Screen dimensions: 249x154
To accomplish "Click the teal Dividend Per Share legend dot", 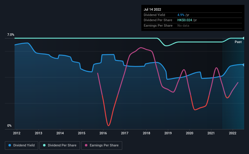I will (44, 145).
